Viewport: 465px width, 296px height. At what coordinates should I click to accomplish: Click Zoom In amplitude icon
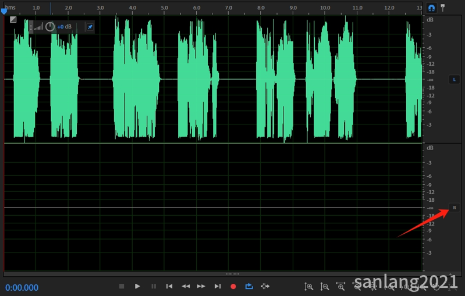(x=309, y=286)
